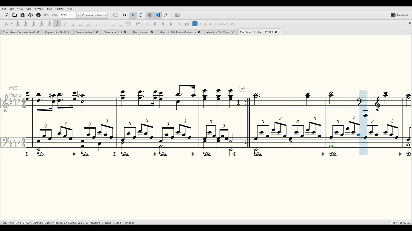The height and width of the screenshot is (231, 412).
Task: Click the Concert Pitch button
Action: pyautogui.click(x=226, y=24)
